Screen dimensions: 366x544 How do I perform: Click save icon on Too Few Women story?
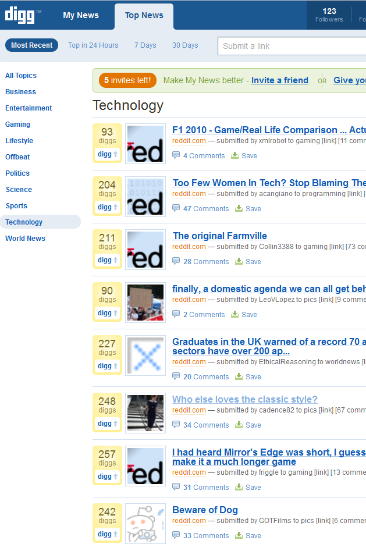pyautogui.click(x=239, y=208)
